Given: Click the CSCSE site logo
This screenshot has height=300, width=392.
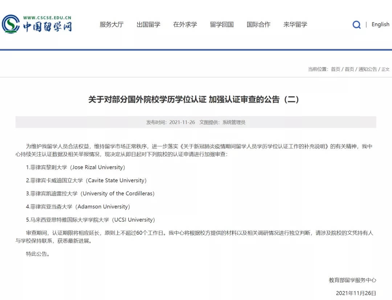Looking at the screenshot, I should 37,24.
